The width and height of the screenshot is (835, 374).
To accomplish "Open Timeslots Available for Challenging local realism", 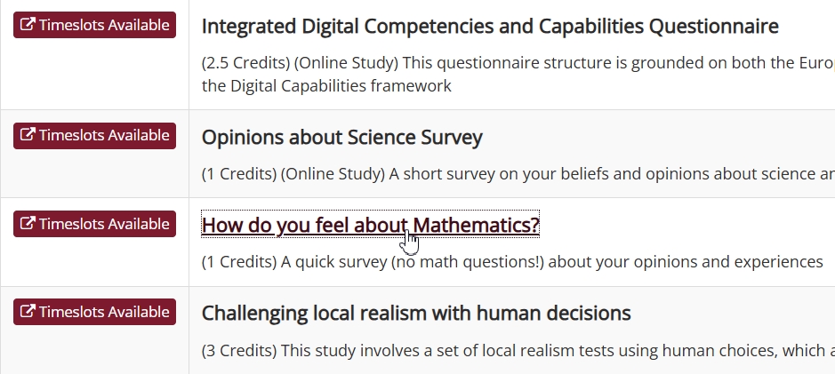I will click(95, 312).
